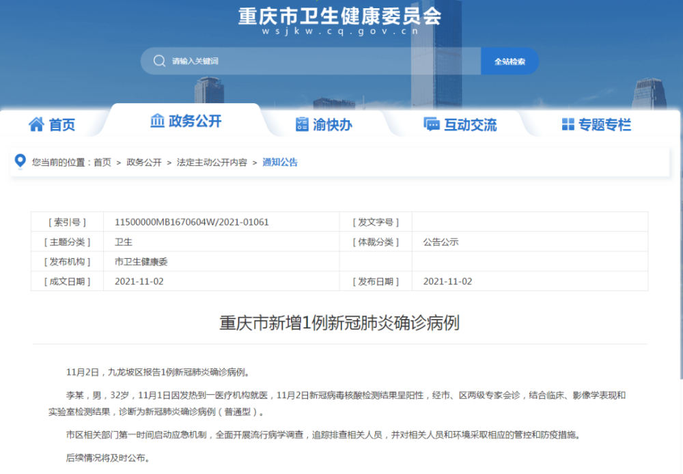
Task: Click the paragraph starting 市区相关部门第一时间
Action: 323,435
